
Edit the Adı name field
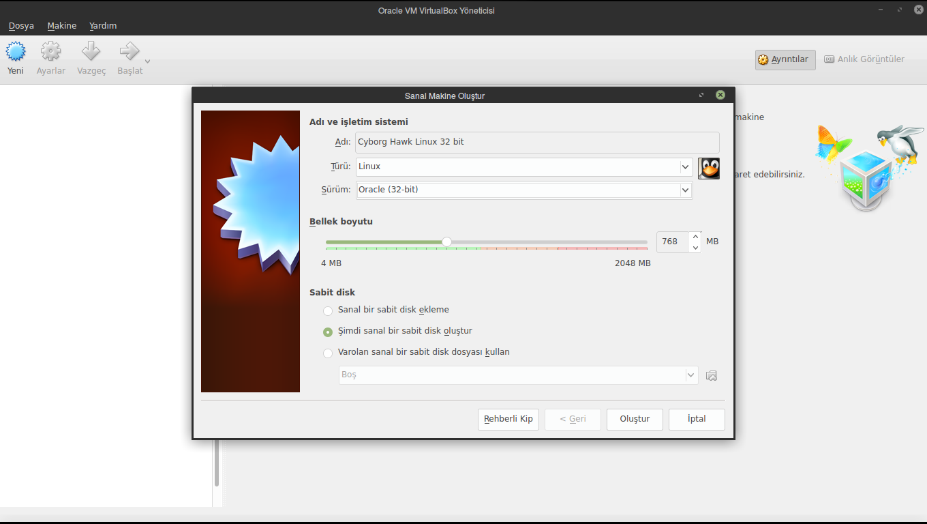[537, 142]
